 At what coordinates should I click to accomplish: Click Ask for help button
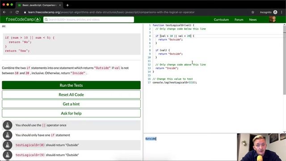pyautogui.click(x=71, y=113)
